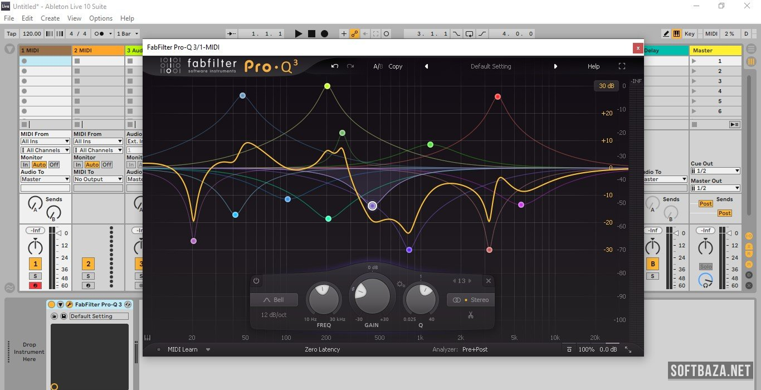Viewport: 761px width, 390px height.
Task: Arm the Arrangement Record button
Action: tap(324, 33)
